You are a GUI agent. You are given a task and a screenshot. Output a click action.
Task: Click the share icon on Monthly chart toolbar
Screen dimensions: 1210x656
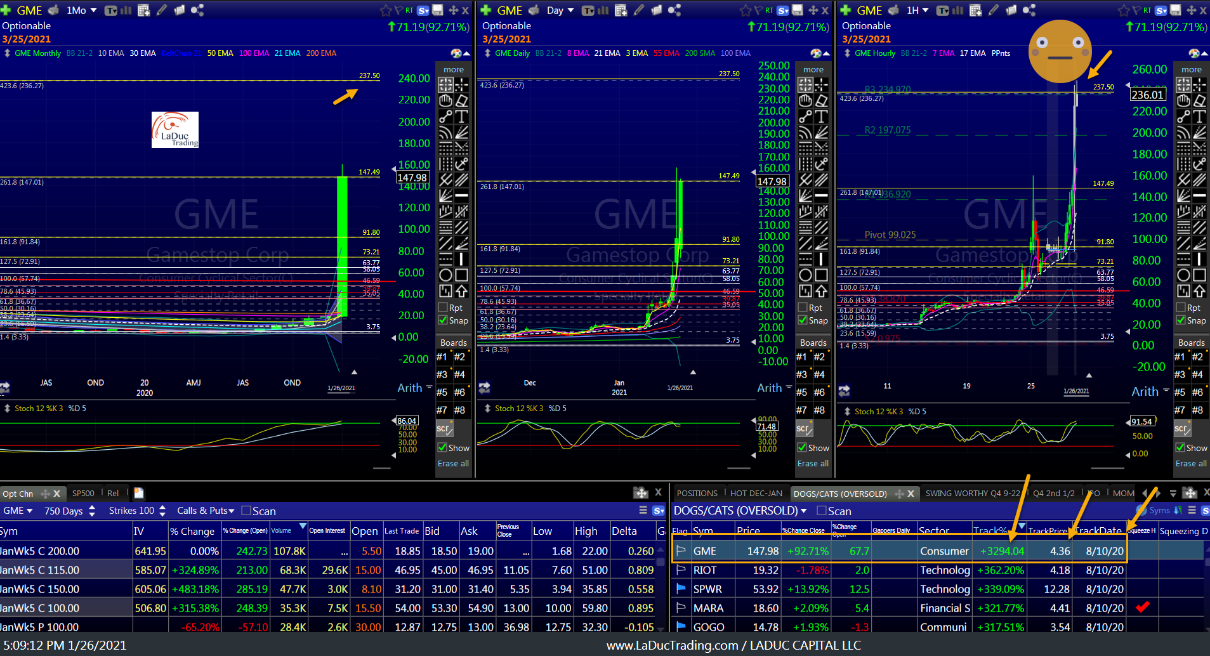(197, 10)
